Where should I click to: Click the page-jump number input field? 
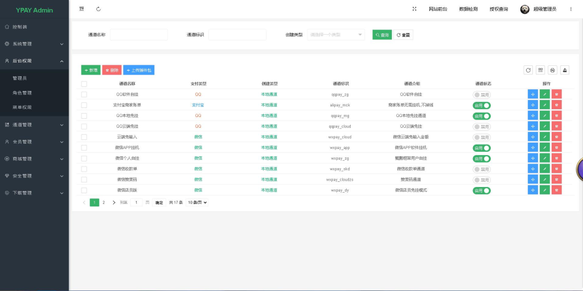[137, 203]
